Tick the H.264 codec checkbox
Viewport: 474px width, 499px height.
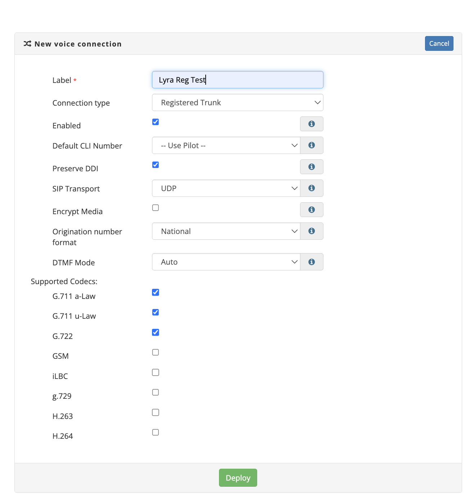[156, 432]
